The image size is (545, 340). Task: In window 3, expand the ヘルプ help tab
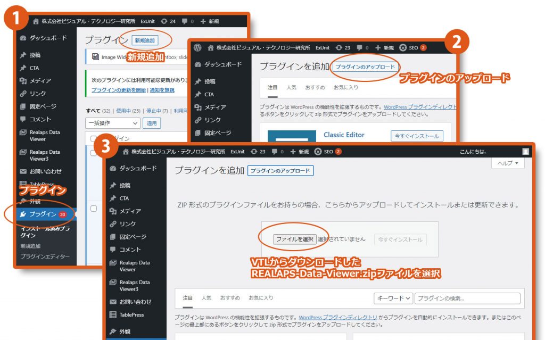pyautogui.click(x=508, y=163)
